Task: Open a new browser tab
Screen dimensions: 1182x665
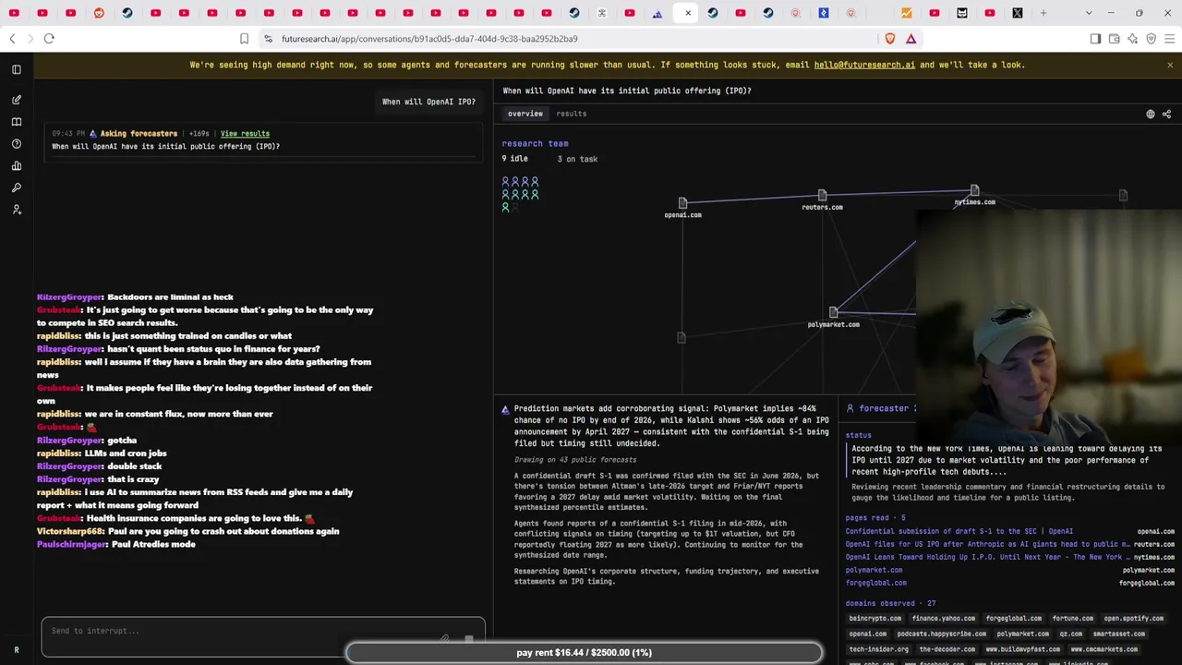Action: pyautogui.click(x=1043, y=13)
